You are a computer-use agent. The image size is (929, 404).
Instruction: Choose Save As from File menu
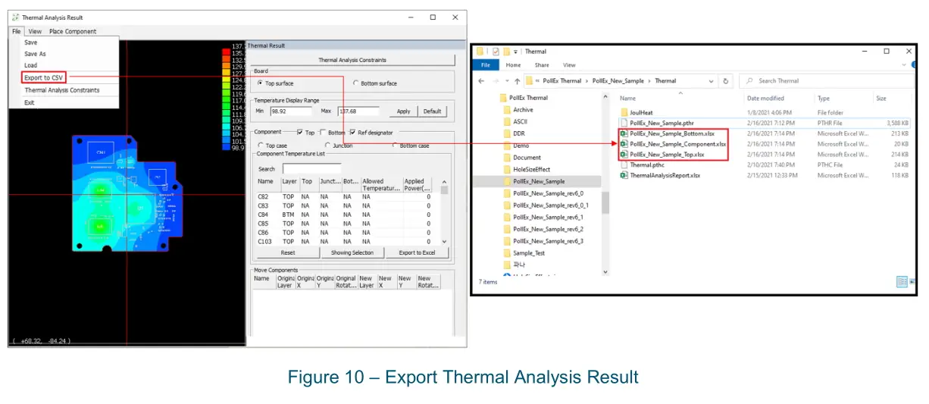(35, 54)
